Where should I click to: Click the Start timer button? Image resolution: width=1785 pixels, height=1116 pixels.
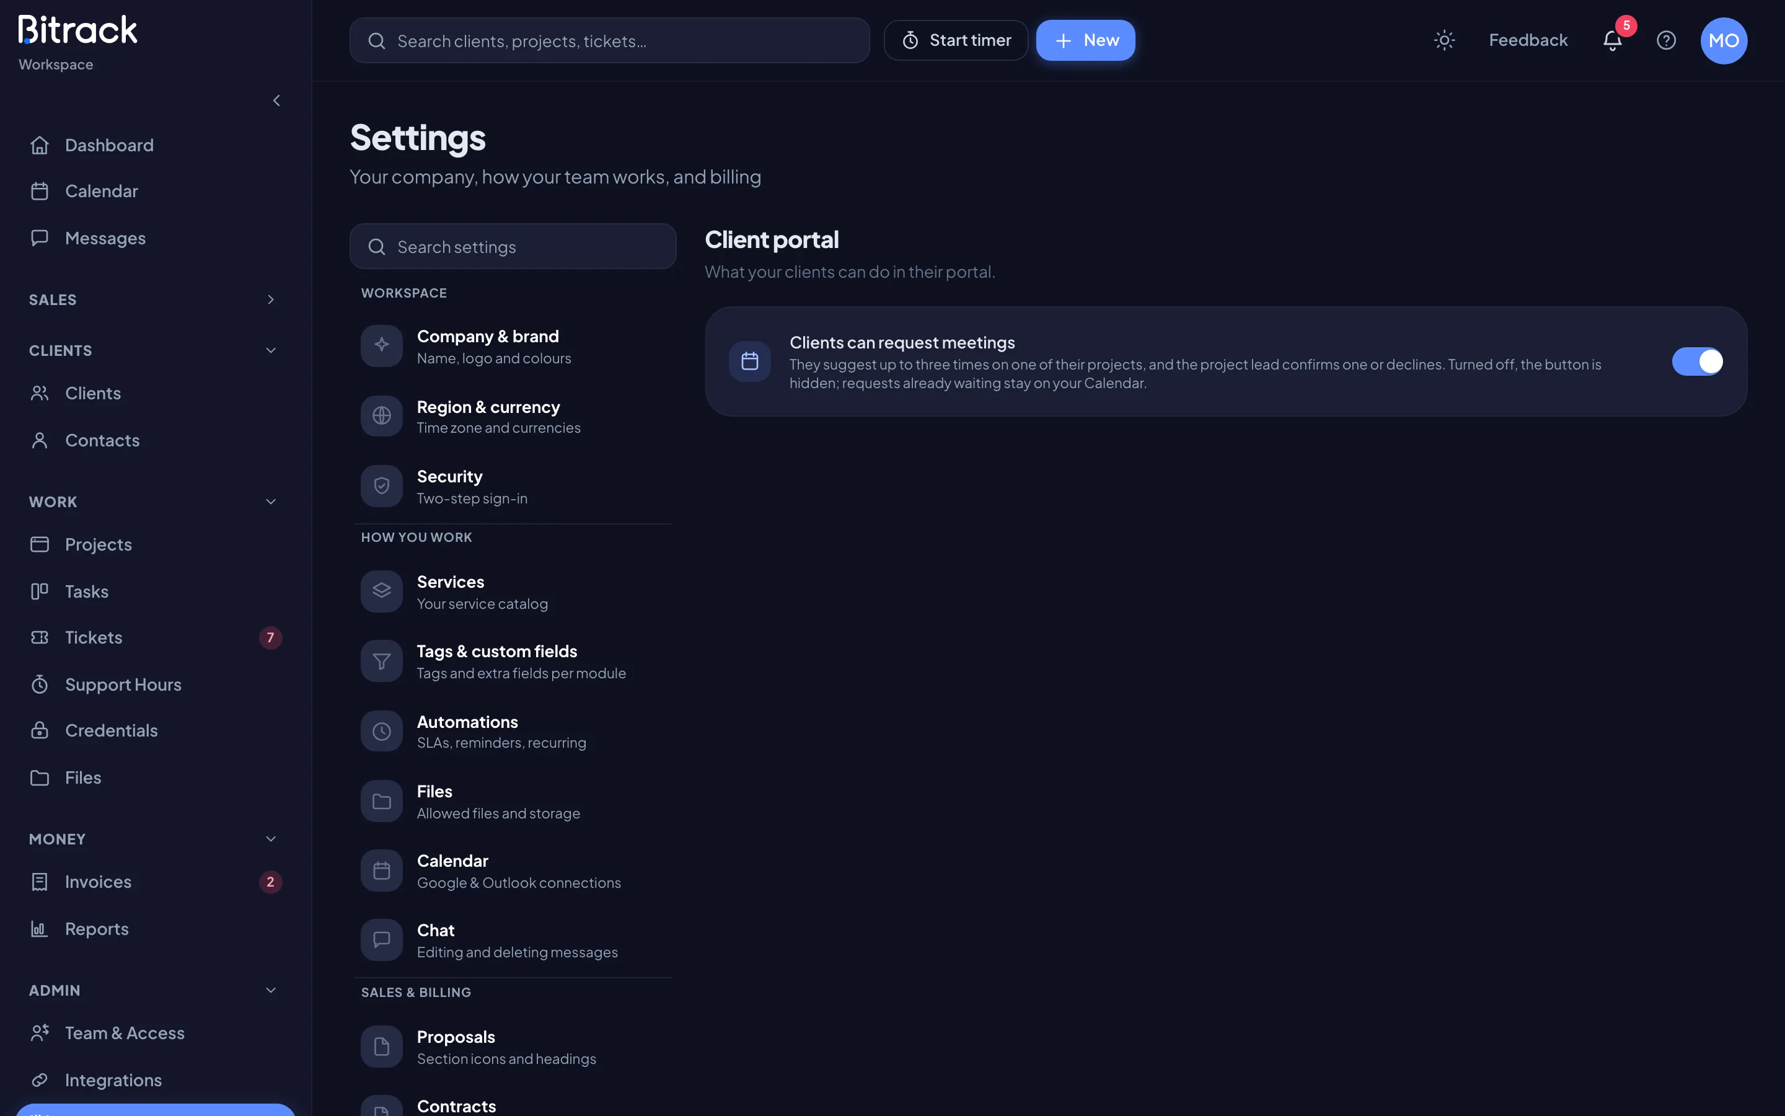point(956,40)
